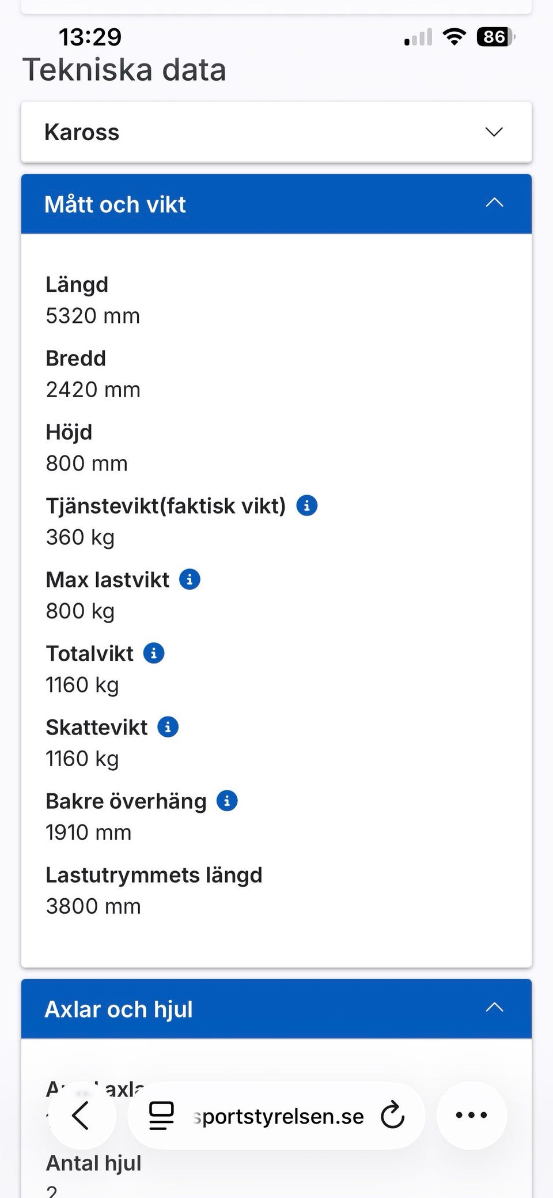The image size is (553, 1198).
Task: Reload the page with refresh icon
Action: point(393,1115)
